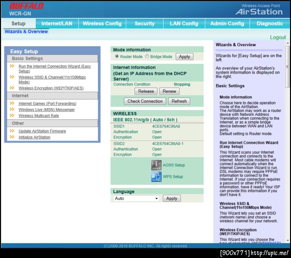This screenshot has height=258, width=291.
Task: Open the Language dropdown set to Auto
Action: (x=136, y=198)
